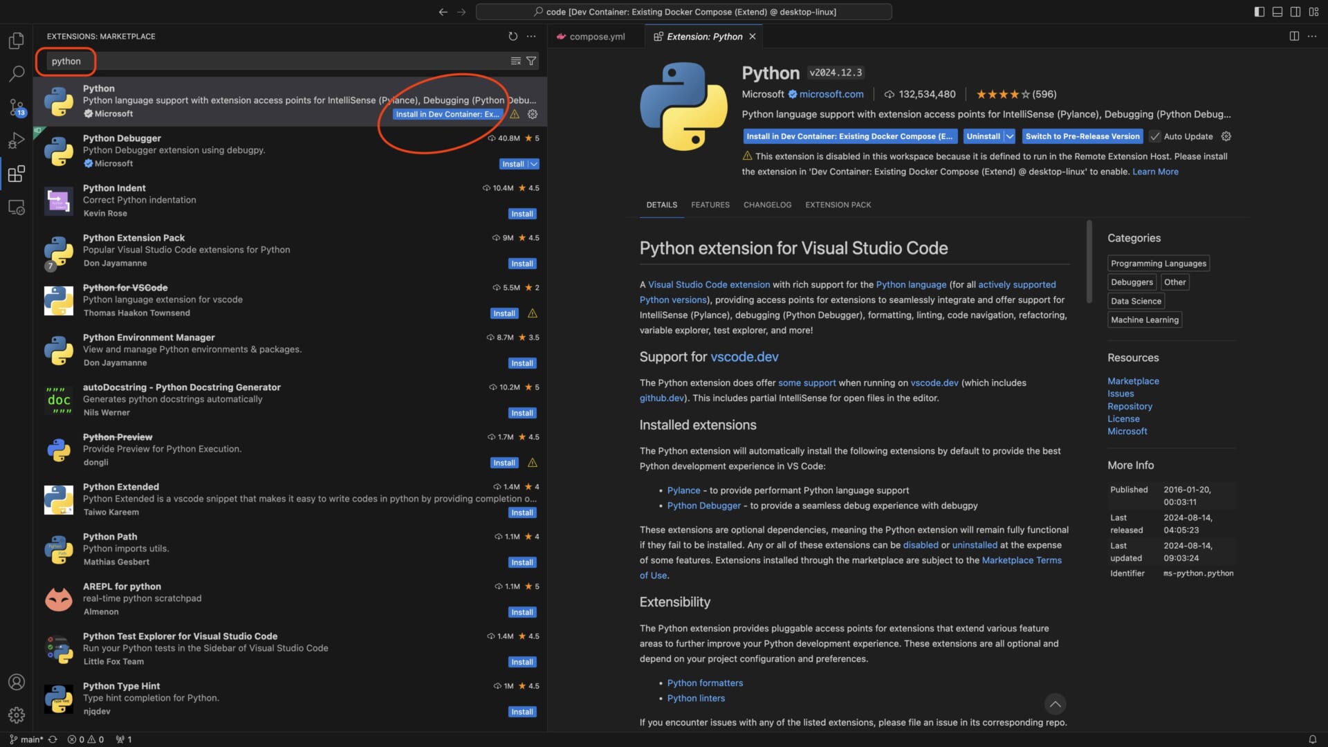This screenshot has height=747, width=1328.
Task: Toggle Auto Update checkbox
Action: pos(1155,136)
